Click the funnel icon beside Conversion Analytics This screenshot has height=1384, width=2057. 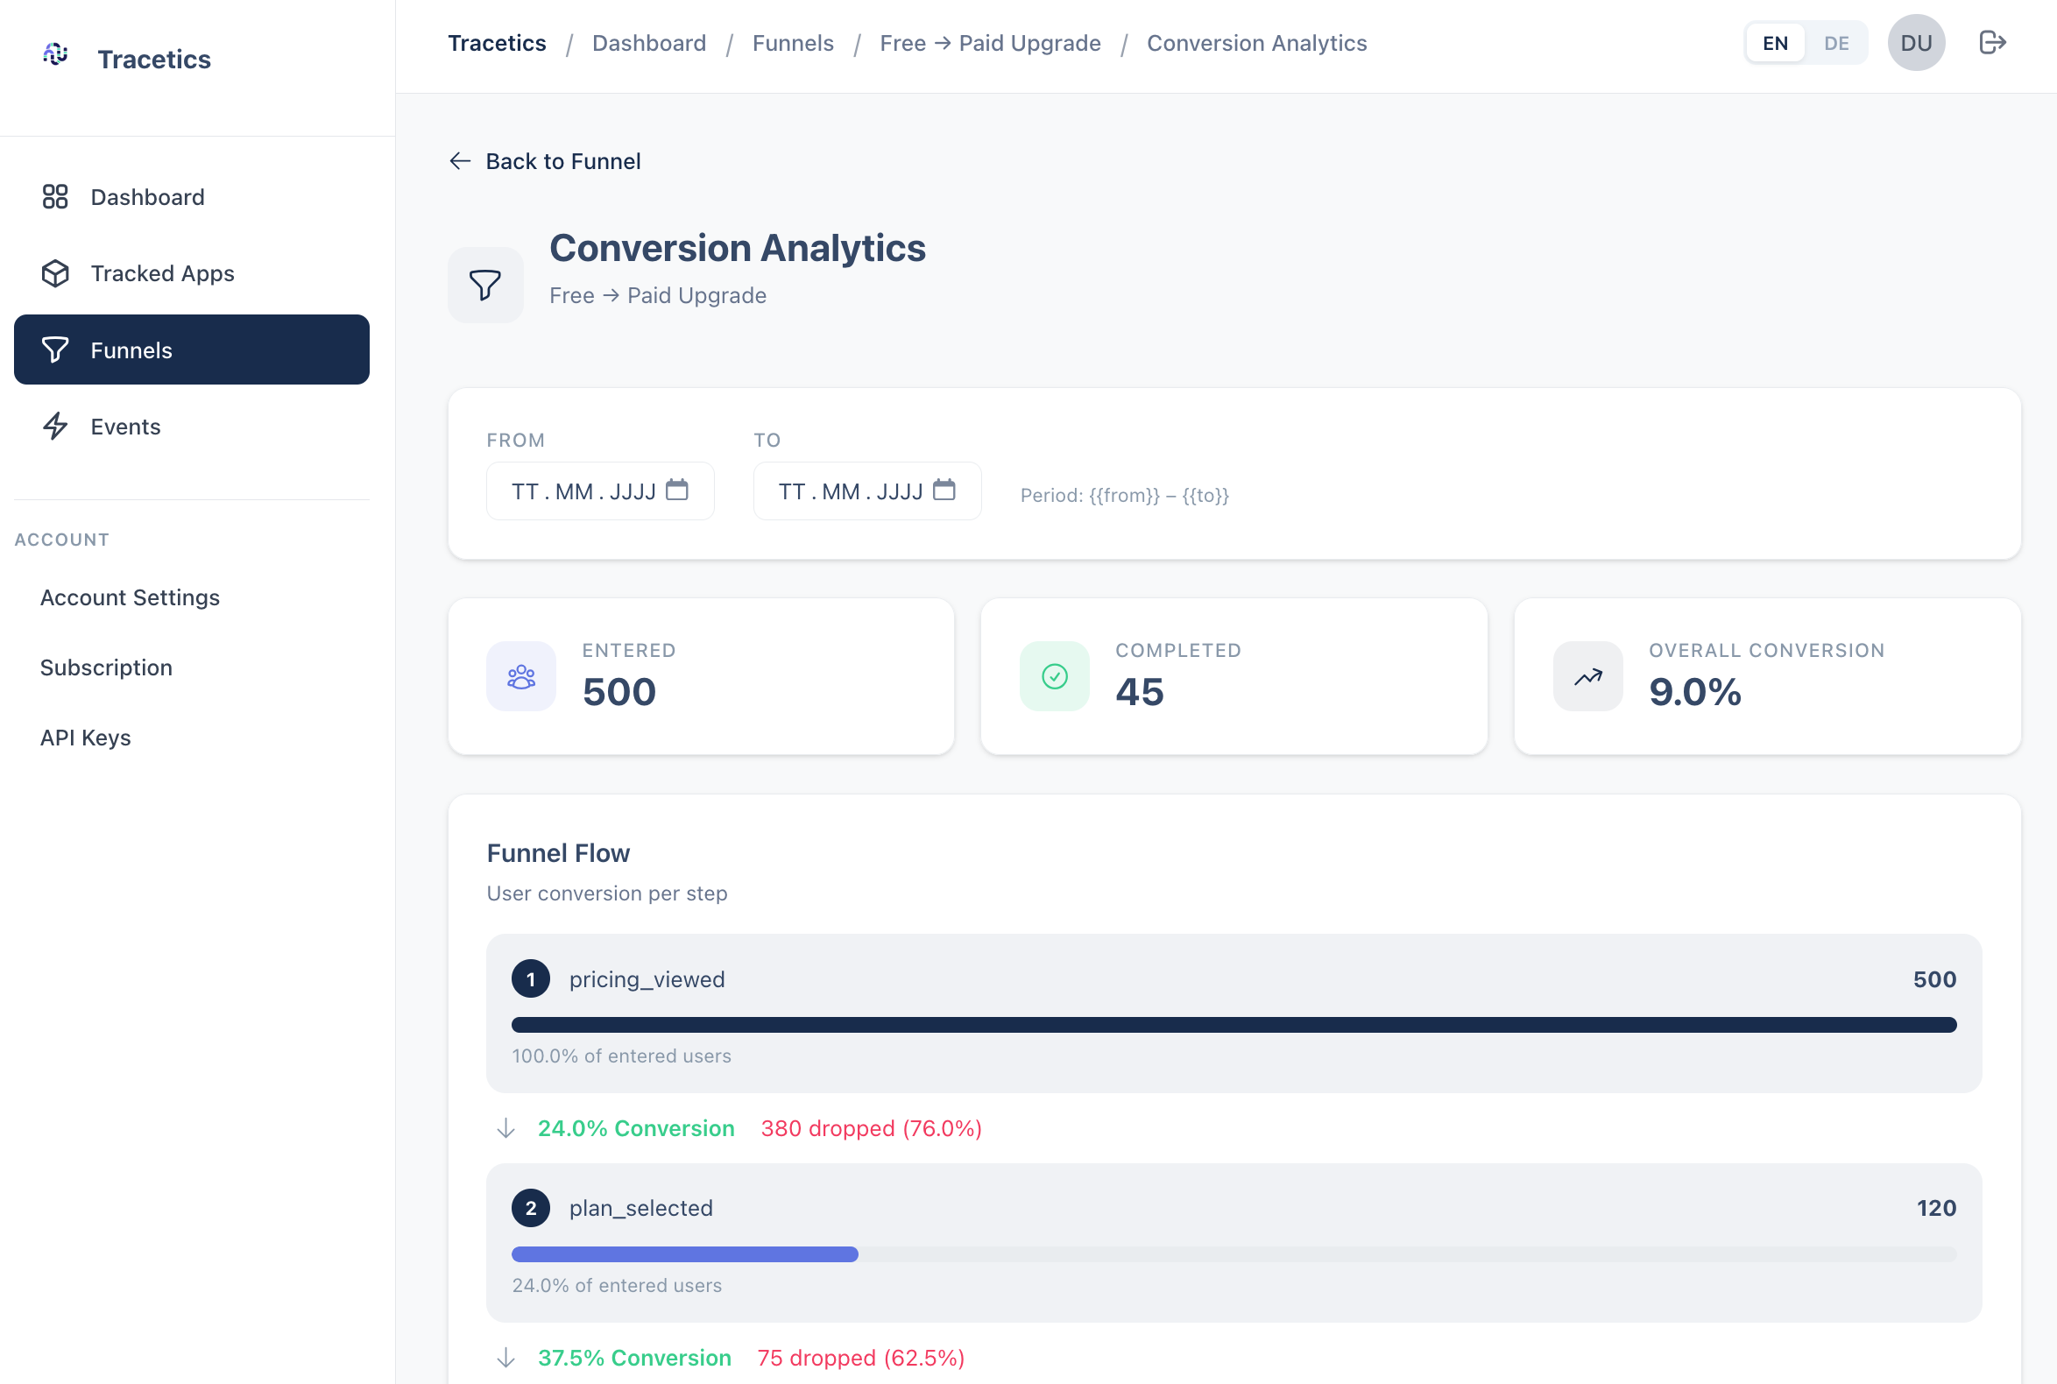pos(485,284)
